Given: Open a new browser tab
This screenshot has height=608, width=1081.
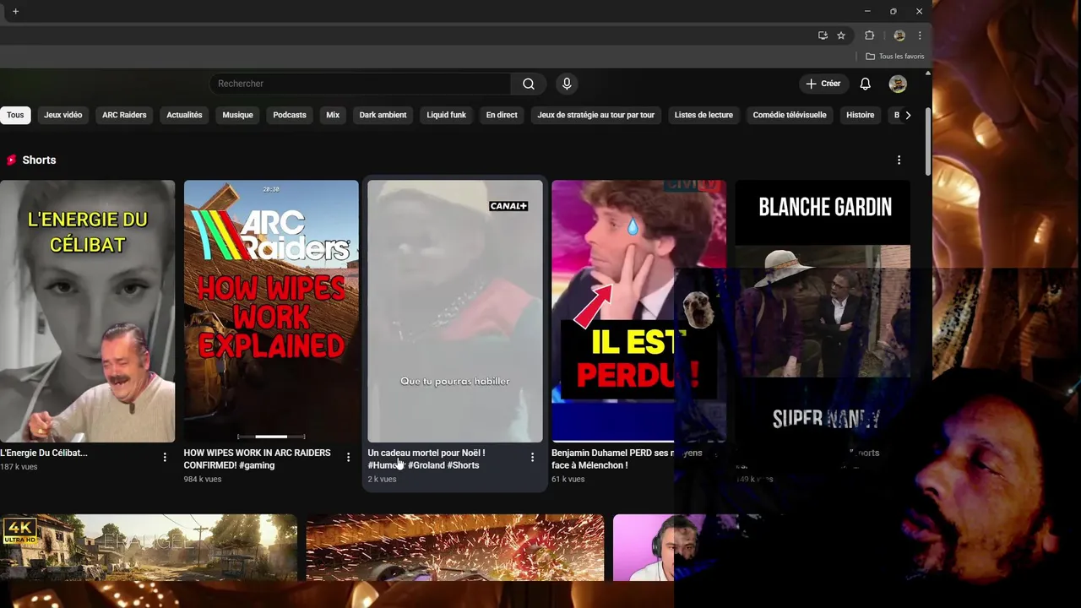Looking at the screenshot, I should (15, 11).
